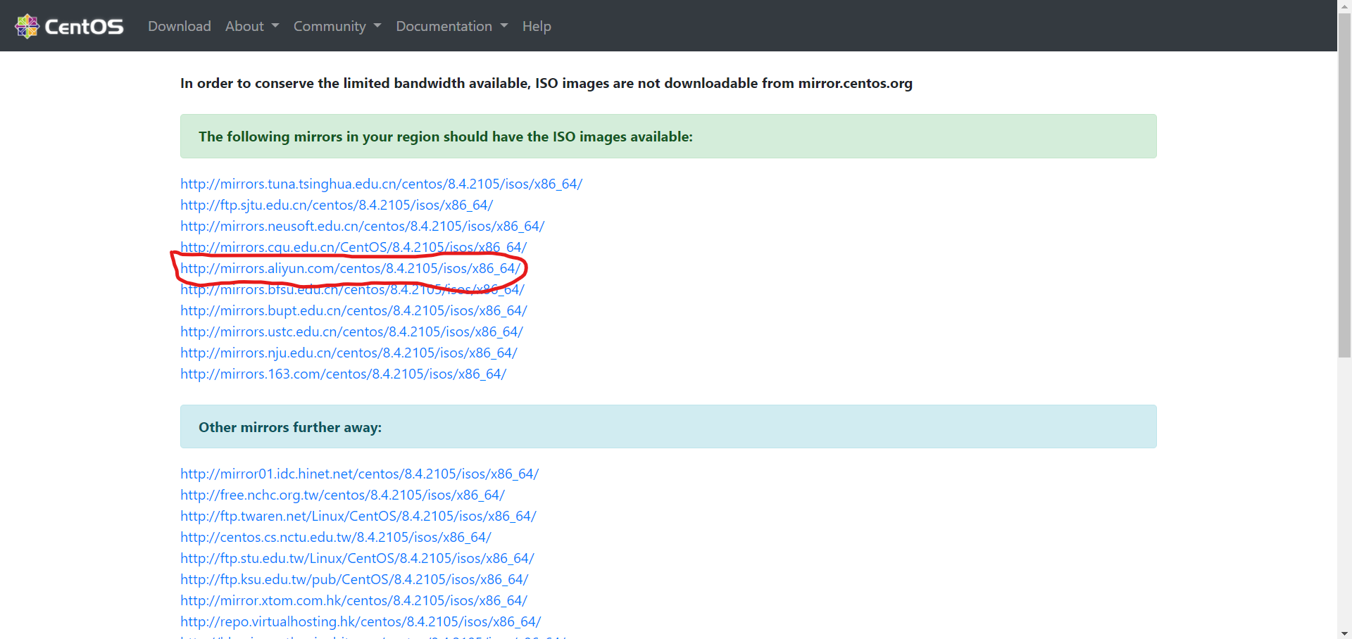Viewport: 1352px width, 639px height.
Task: Expand the Documentation dropdown menu
Action: [x=451, y=26]
